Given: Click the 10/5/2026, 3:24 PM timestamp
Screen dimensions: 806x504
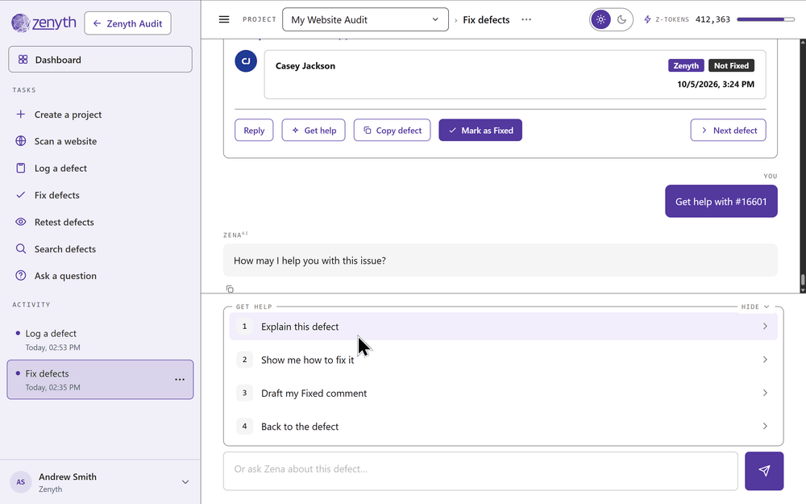Looking at the screenshot, I should 716,85.
